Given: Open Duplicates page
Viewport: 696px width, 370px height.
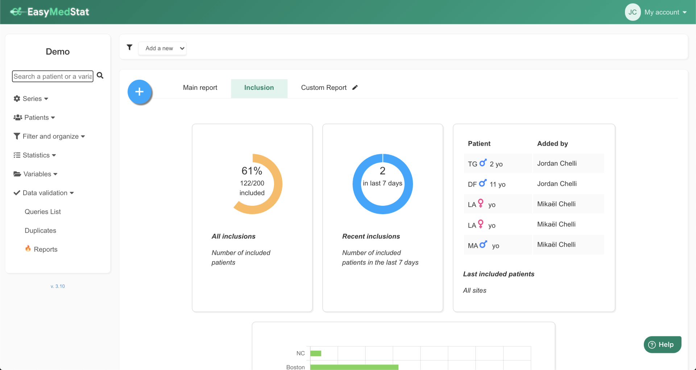Looking at the screenshot, I should pyautogui.click(x=41, y=230).
